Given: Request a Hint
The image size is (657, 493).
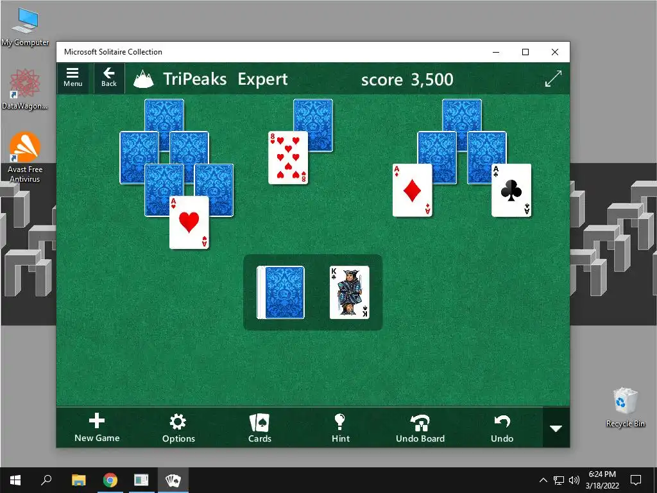Looking at the screenshot, I should point(340,428).
